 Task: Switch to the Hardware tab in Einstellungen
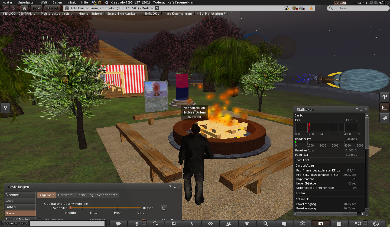coord(65,195)
